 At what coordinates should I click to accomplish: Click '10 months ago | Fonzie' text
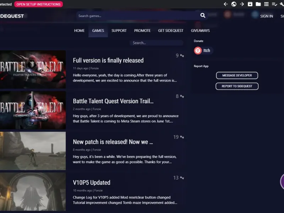click(x=88, y=191)
